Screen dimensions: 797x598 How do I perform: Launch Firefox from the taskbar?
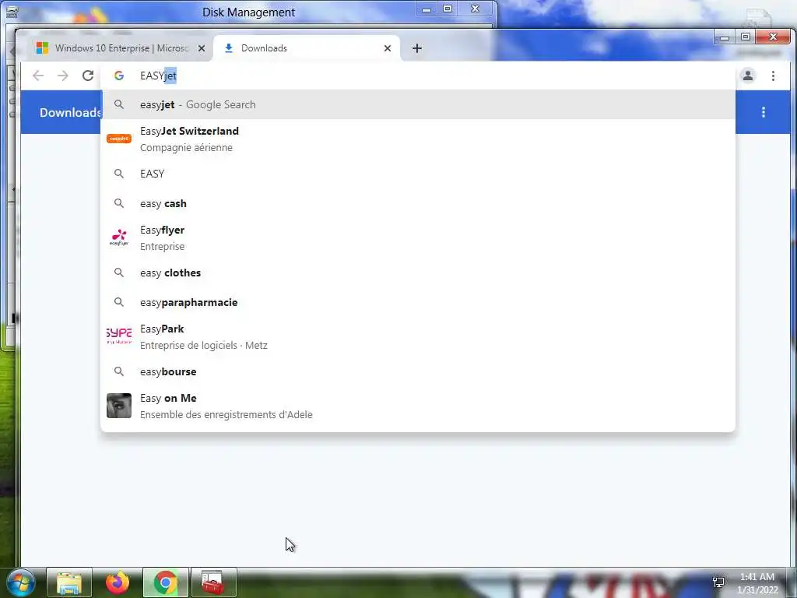point(118,582)
